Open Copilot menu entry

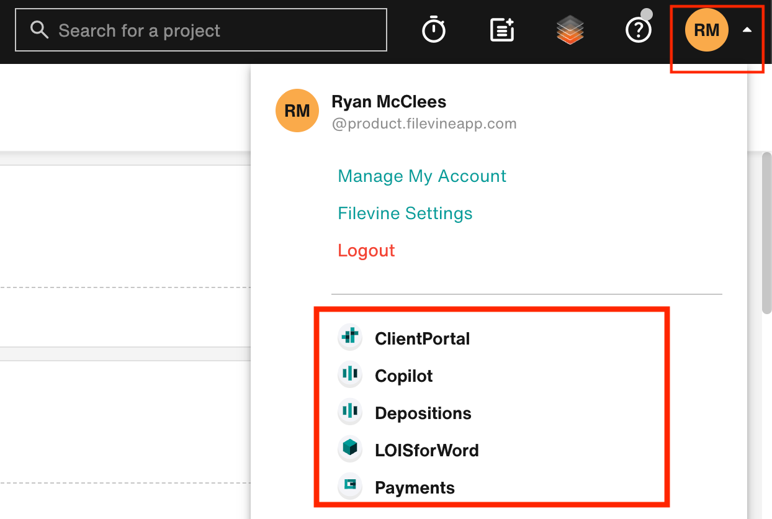[404, 376]
